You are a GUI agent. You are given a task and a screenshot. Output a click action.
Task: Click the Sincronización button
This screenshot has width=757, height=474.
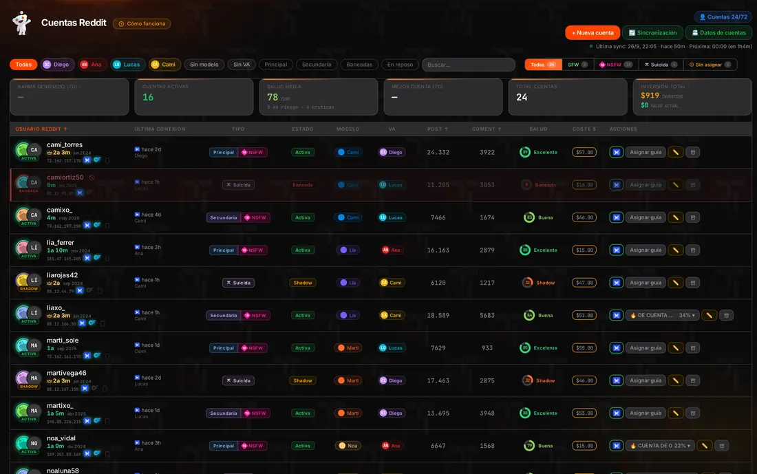tap(652, 33)
